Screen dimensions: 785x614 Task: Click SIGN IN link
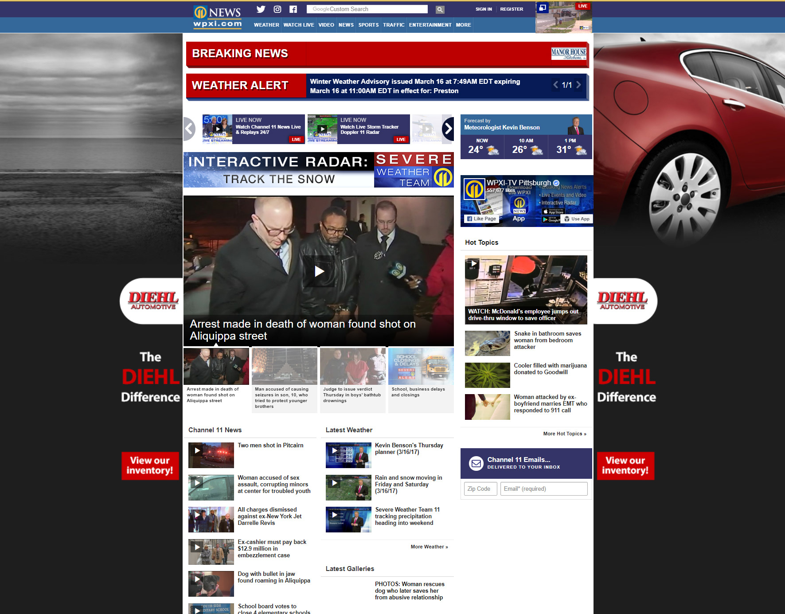point(484,9)
